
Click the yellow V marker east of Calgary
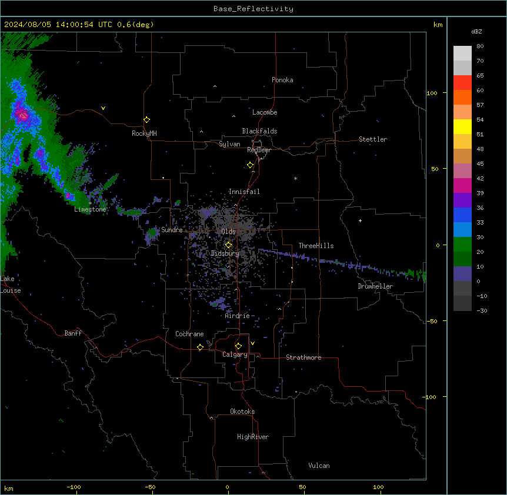[252, 343]
